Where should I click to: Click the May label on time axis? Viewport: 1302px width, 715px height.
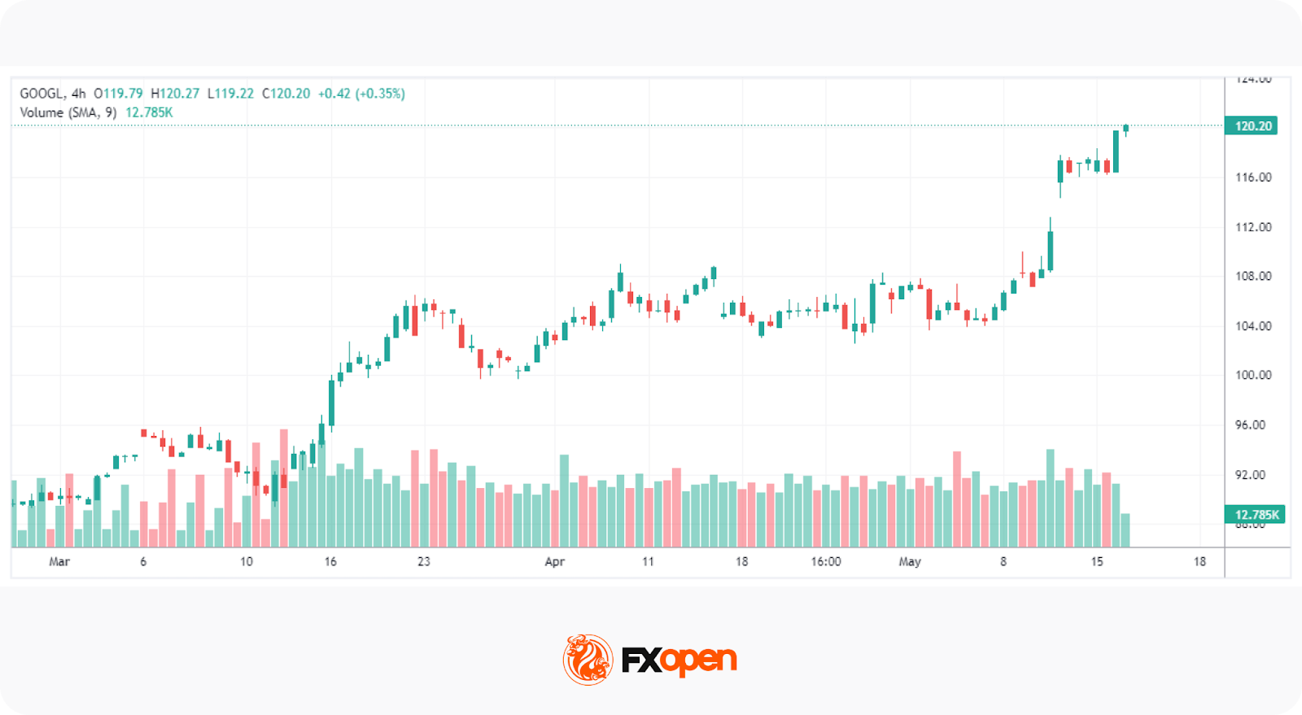(x=910, y=561)
